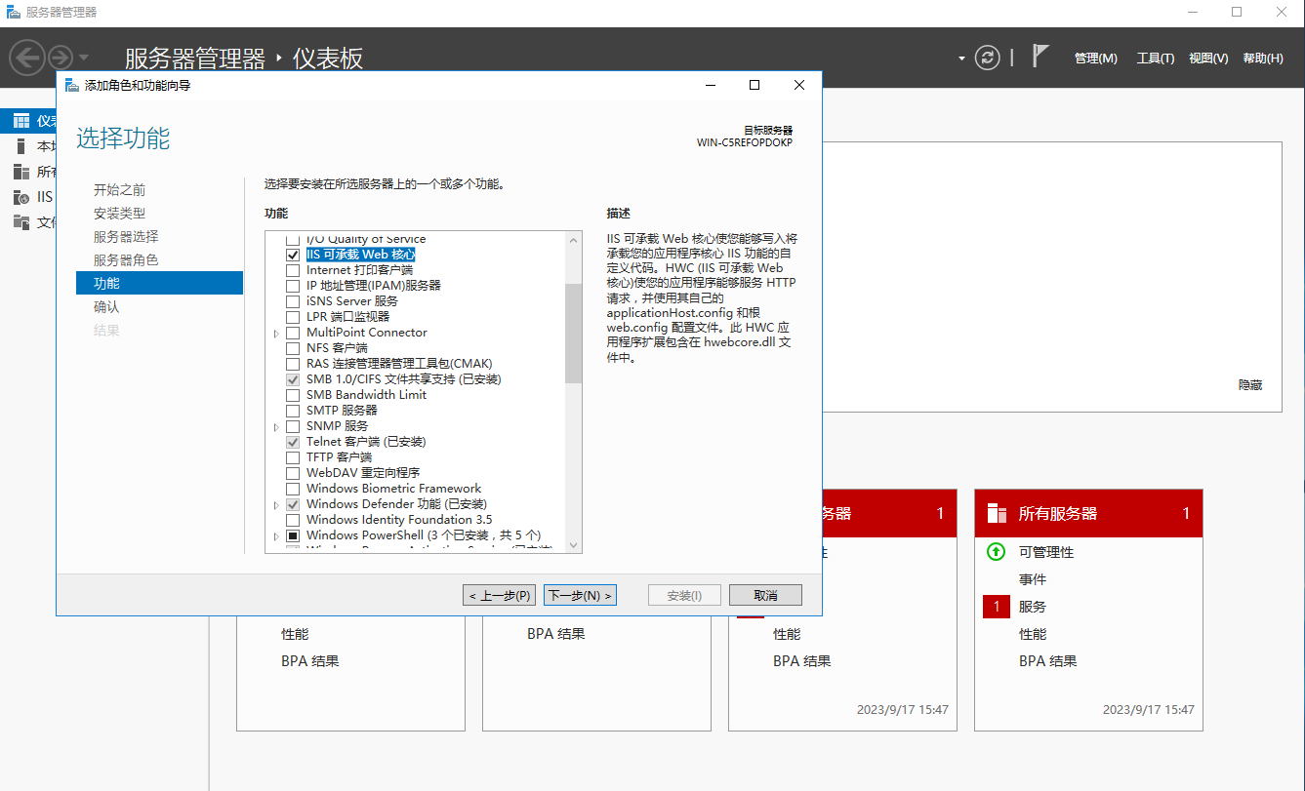Tick the SNMP 服务 checkbox
The height and width of the screenshot is (791, 1305).
292,426
